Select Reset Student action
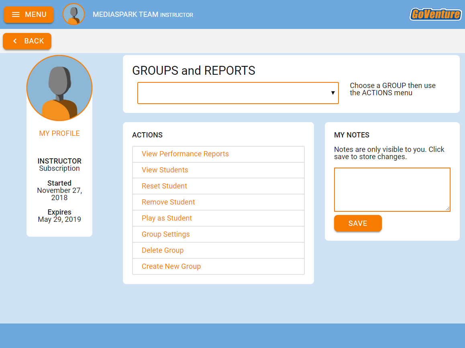Image resolution: width=465 pixels, height=348 pixels. tap(218, 186)
